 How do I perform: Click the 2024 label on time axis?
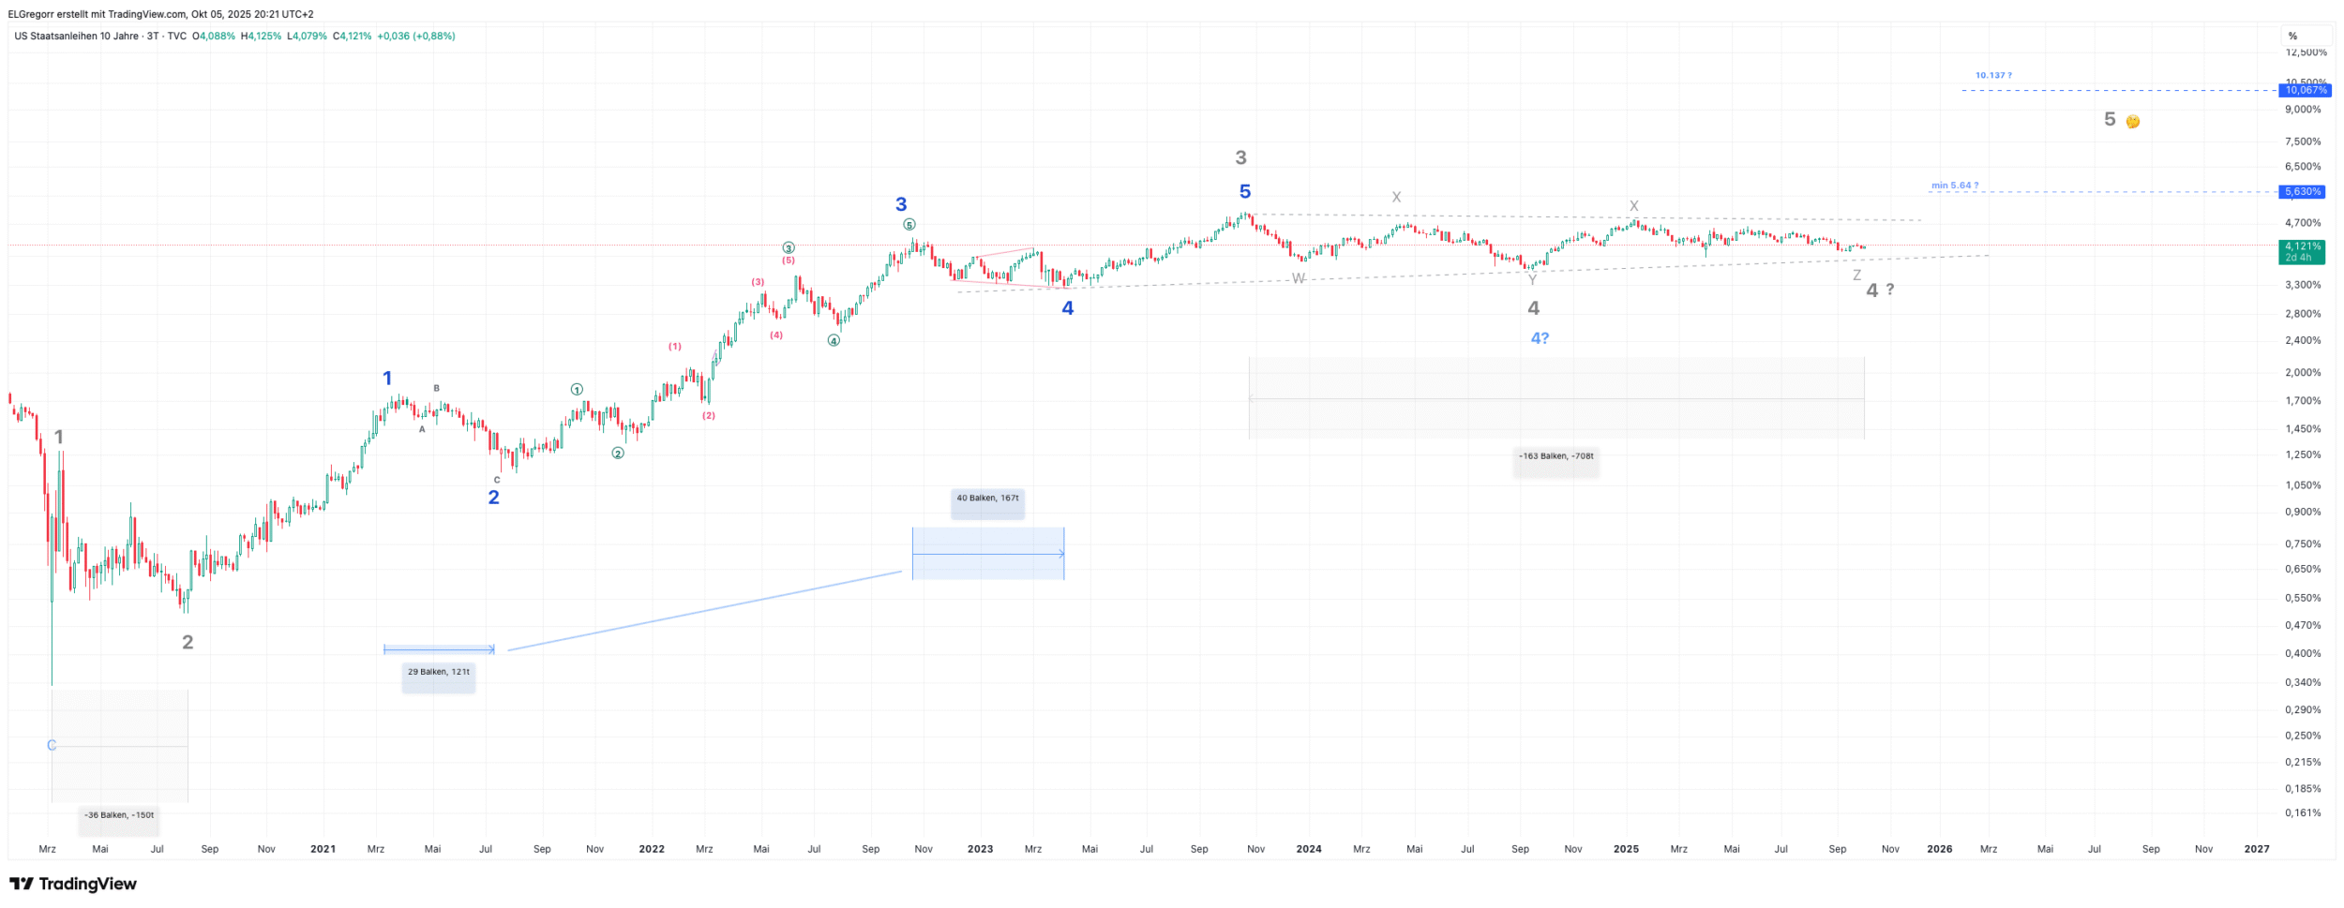click(x=1308, y=849)
